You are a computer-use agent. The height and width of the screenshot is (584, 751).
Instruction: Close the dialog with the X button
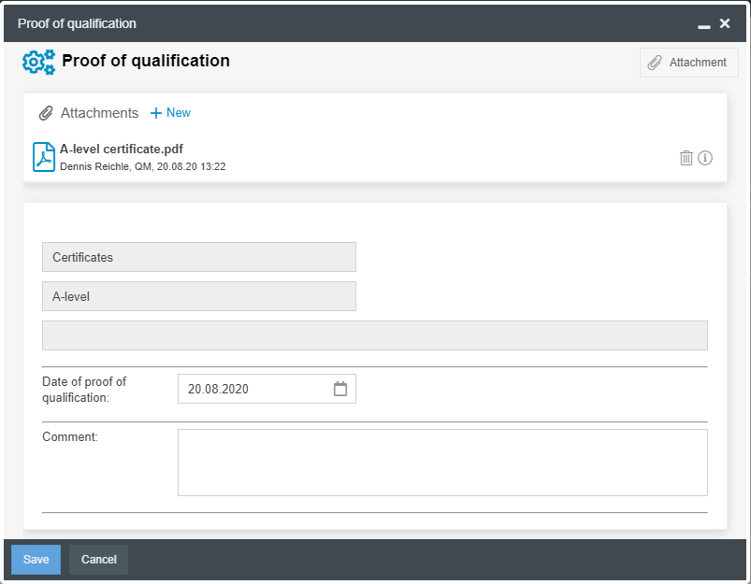pyautogui.click(x=725, y=23)
